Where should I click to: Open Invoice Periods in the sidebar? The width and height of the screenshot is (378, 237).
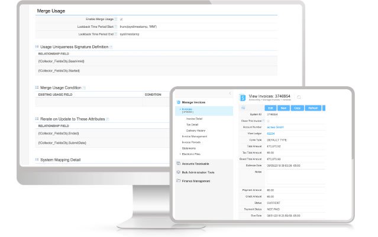(191, 142)
